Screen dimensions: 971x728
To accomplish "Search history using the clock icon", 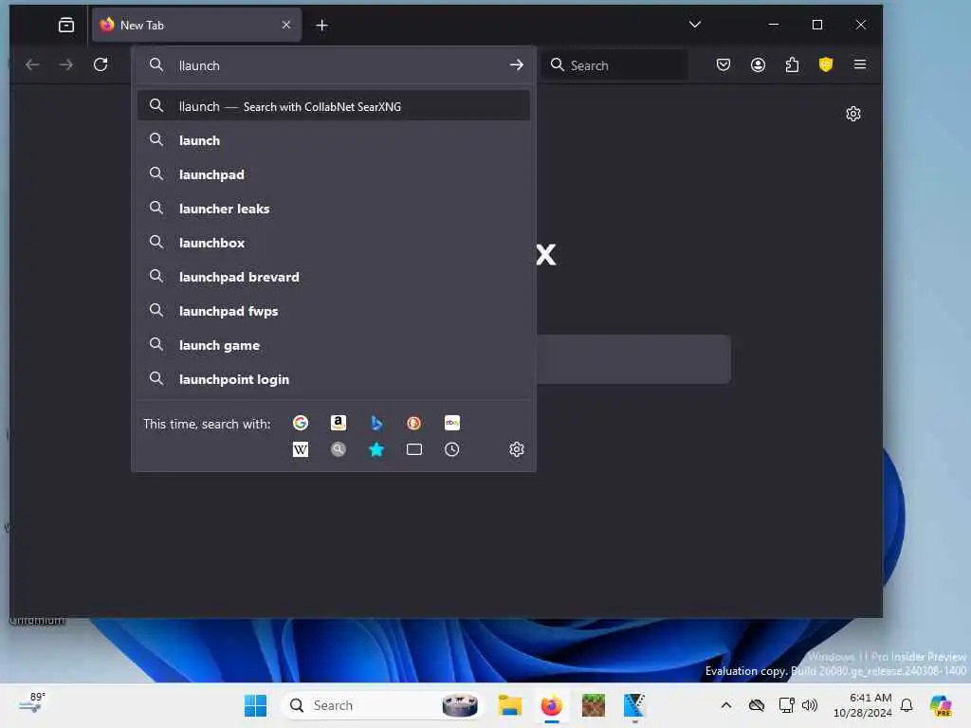I will [x=452, y=449].
